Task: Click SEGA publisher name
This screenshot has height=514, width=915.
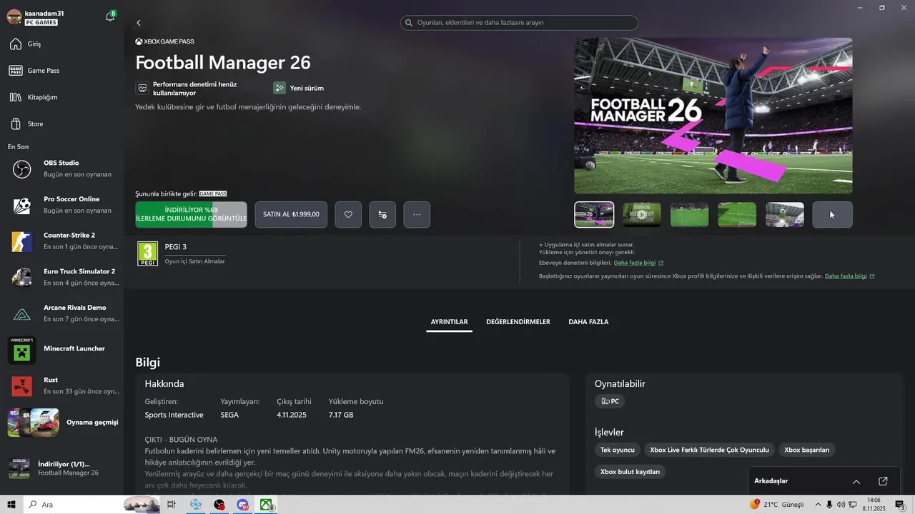Action: click(x=229, y=415)
